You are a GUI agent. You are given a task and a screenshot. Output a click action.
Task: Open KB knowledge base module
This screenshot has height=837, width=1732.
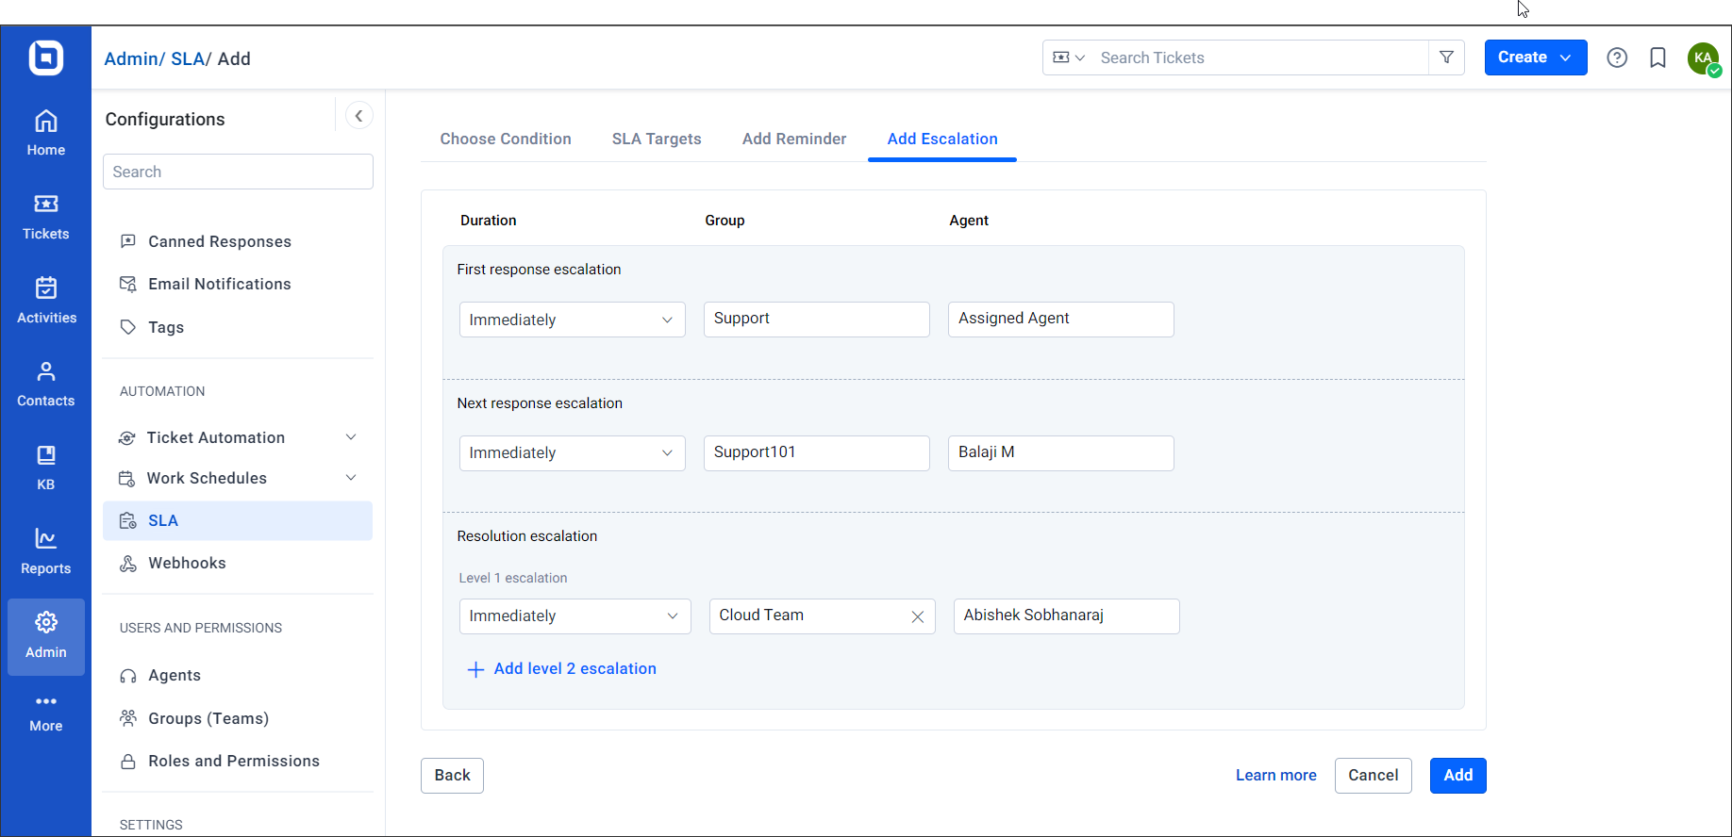pos(46,468)
